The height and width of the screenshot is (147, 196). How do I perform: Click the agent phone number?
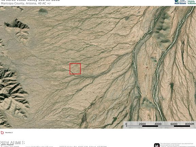pos(10,147)
